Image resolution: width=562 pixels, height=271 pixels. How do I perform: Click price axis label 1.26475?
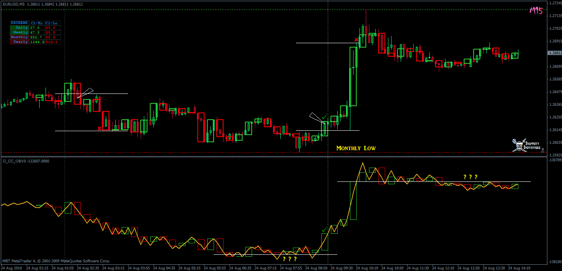tap(556, 92)
